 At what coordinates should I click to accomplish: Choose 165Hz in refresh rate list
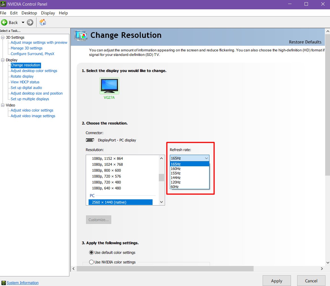pos(190,164)
